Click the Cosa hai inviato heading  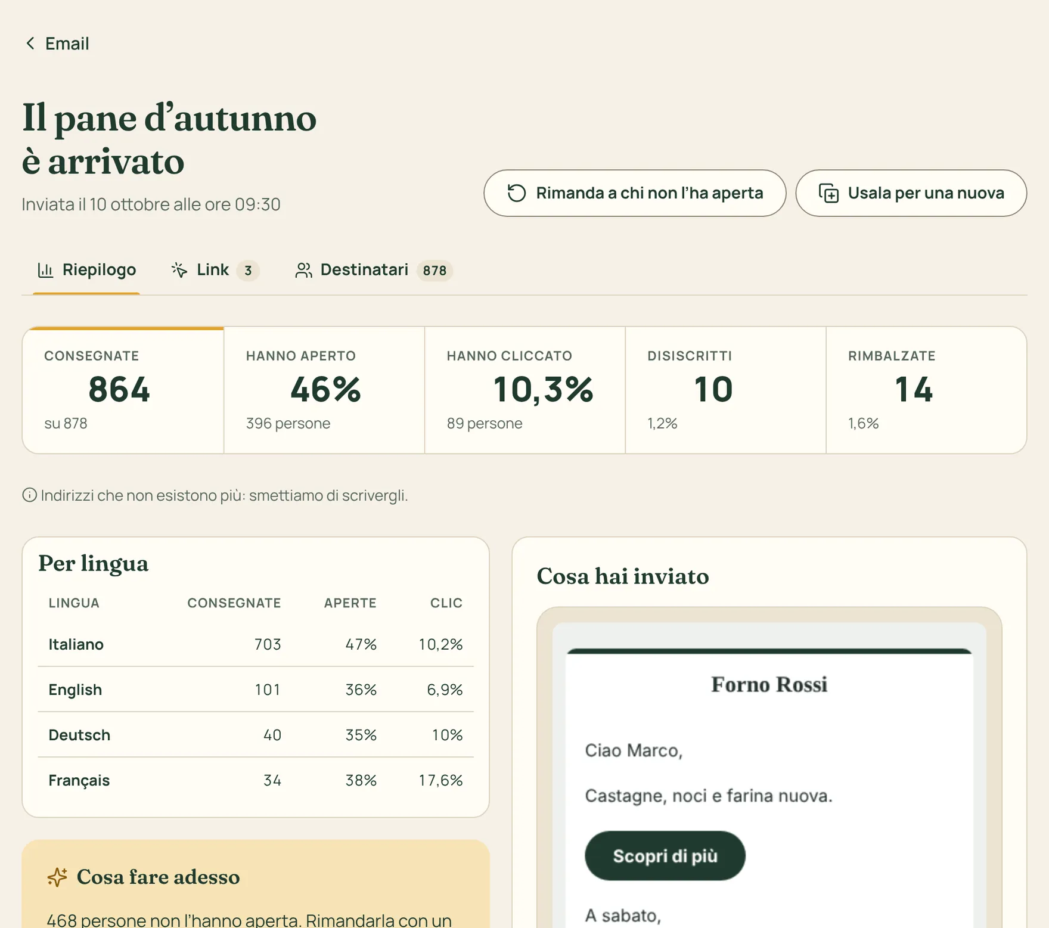coord(623,576)
